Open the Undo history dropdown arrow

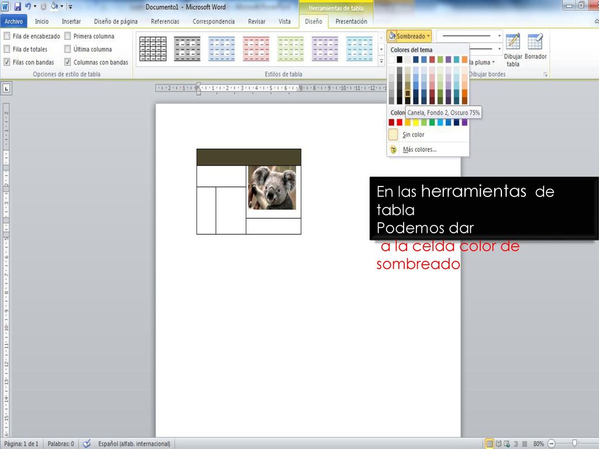point(35,6)
